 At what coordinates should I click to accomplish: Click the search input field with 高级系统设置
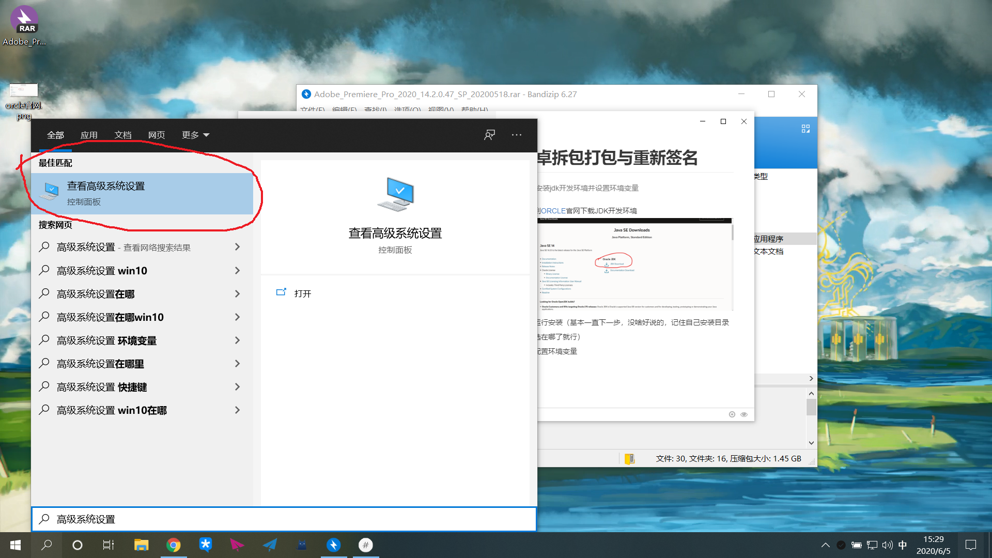point(284,519)
